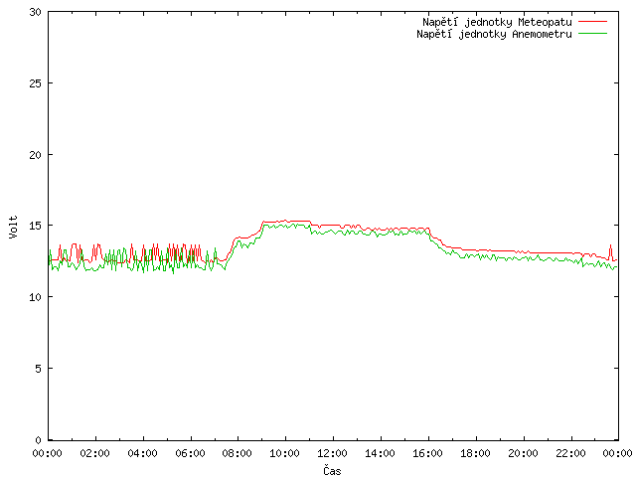636x477 pixels.
Task: Click the x-axis label 20:00
Action: (524, 453)
